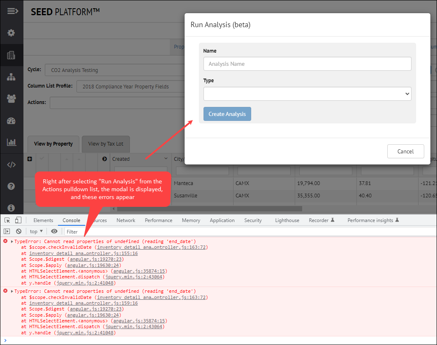Toggle the live expression eye icon

54,231
